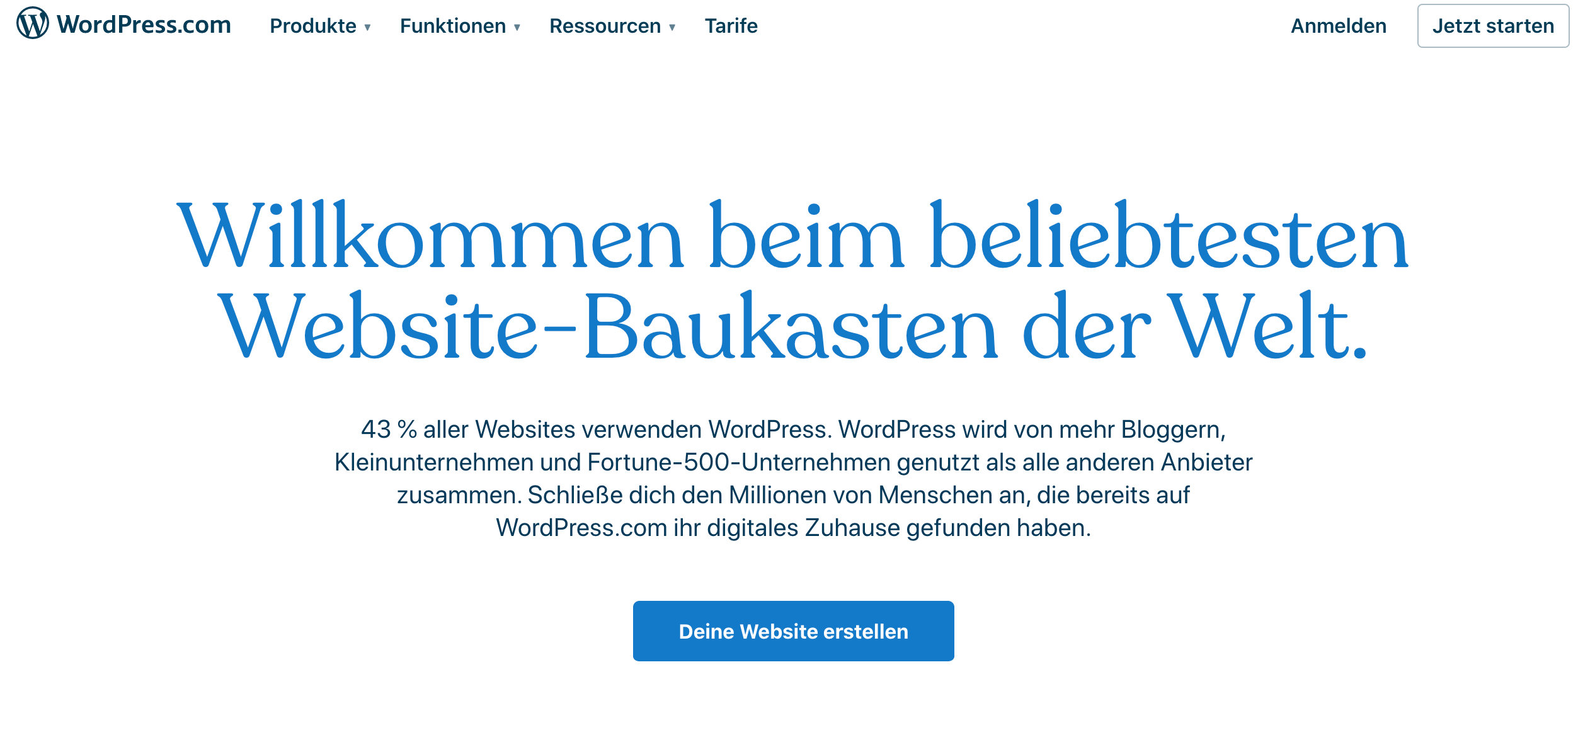Expand the Produkte dropdown arrow

[367, 27]
